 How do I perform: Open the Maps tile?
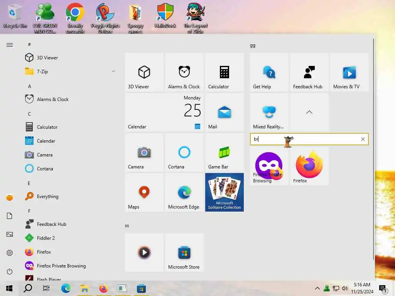tap(144, 192)
